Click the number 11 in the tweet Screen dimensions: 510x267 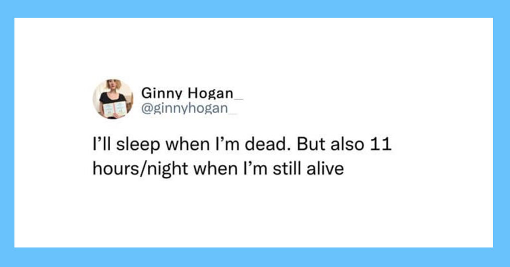381,144
